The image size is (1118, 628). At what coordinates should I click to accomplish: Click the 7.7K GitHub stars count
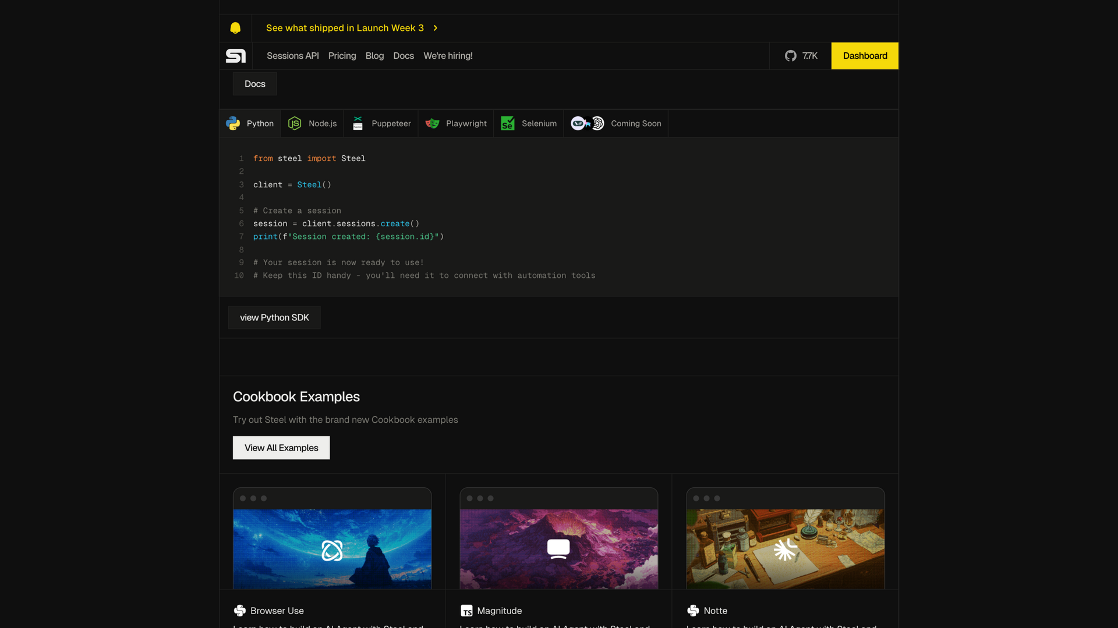click(x=810, y=56)
